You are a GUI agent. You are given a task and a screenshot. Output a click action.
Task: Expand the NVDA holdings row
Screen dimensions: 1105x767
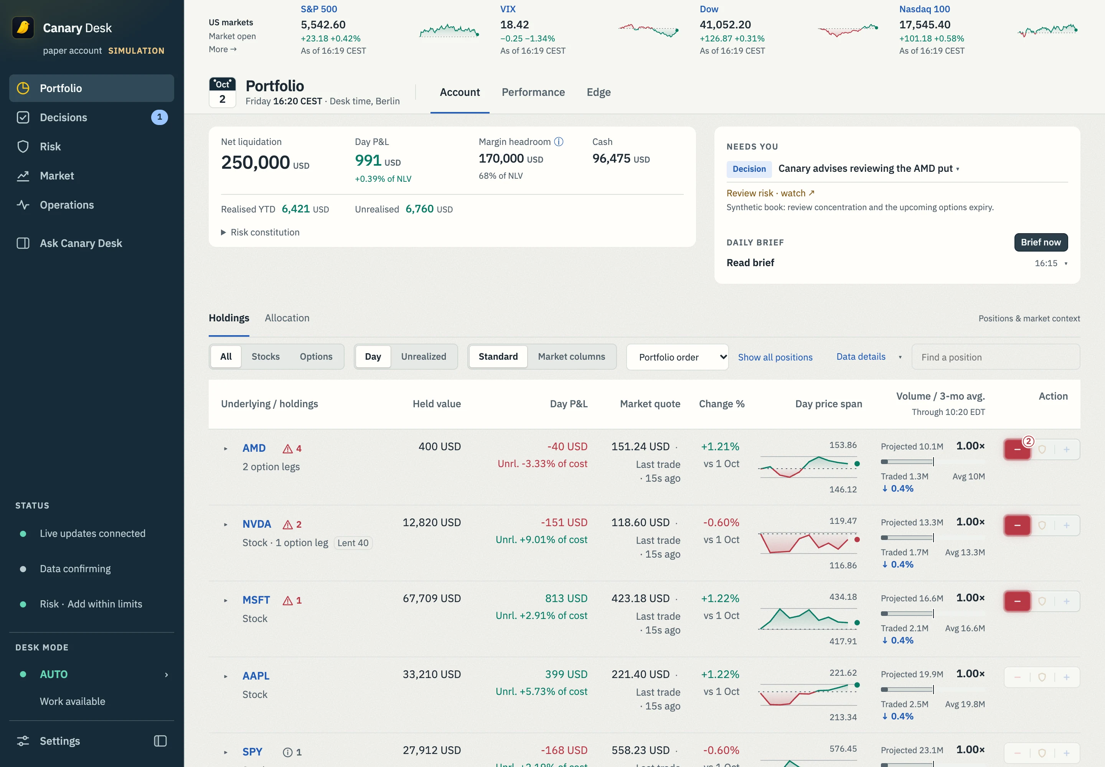(226, 524)
